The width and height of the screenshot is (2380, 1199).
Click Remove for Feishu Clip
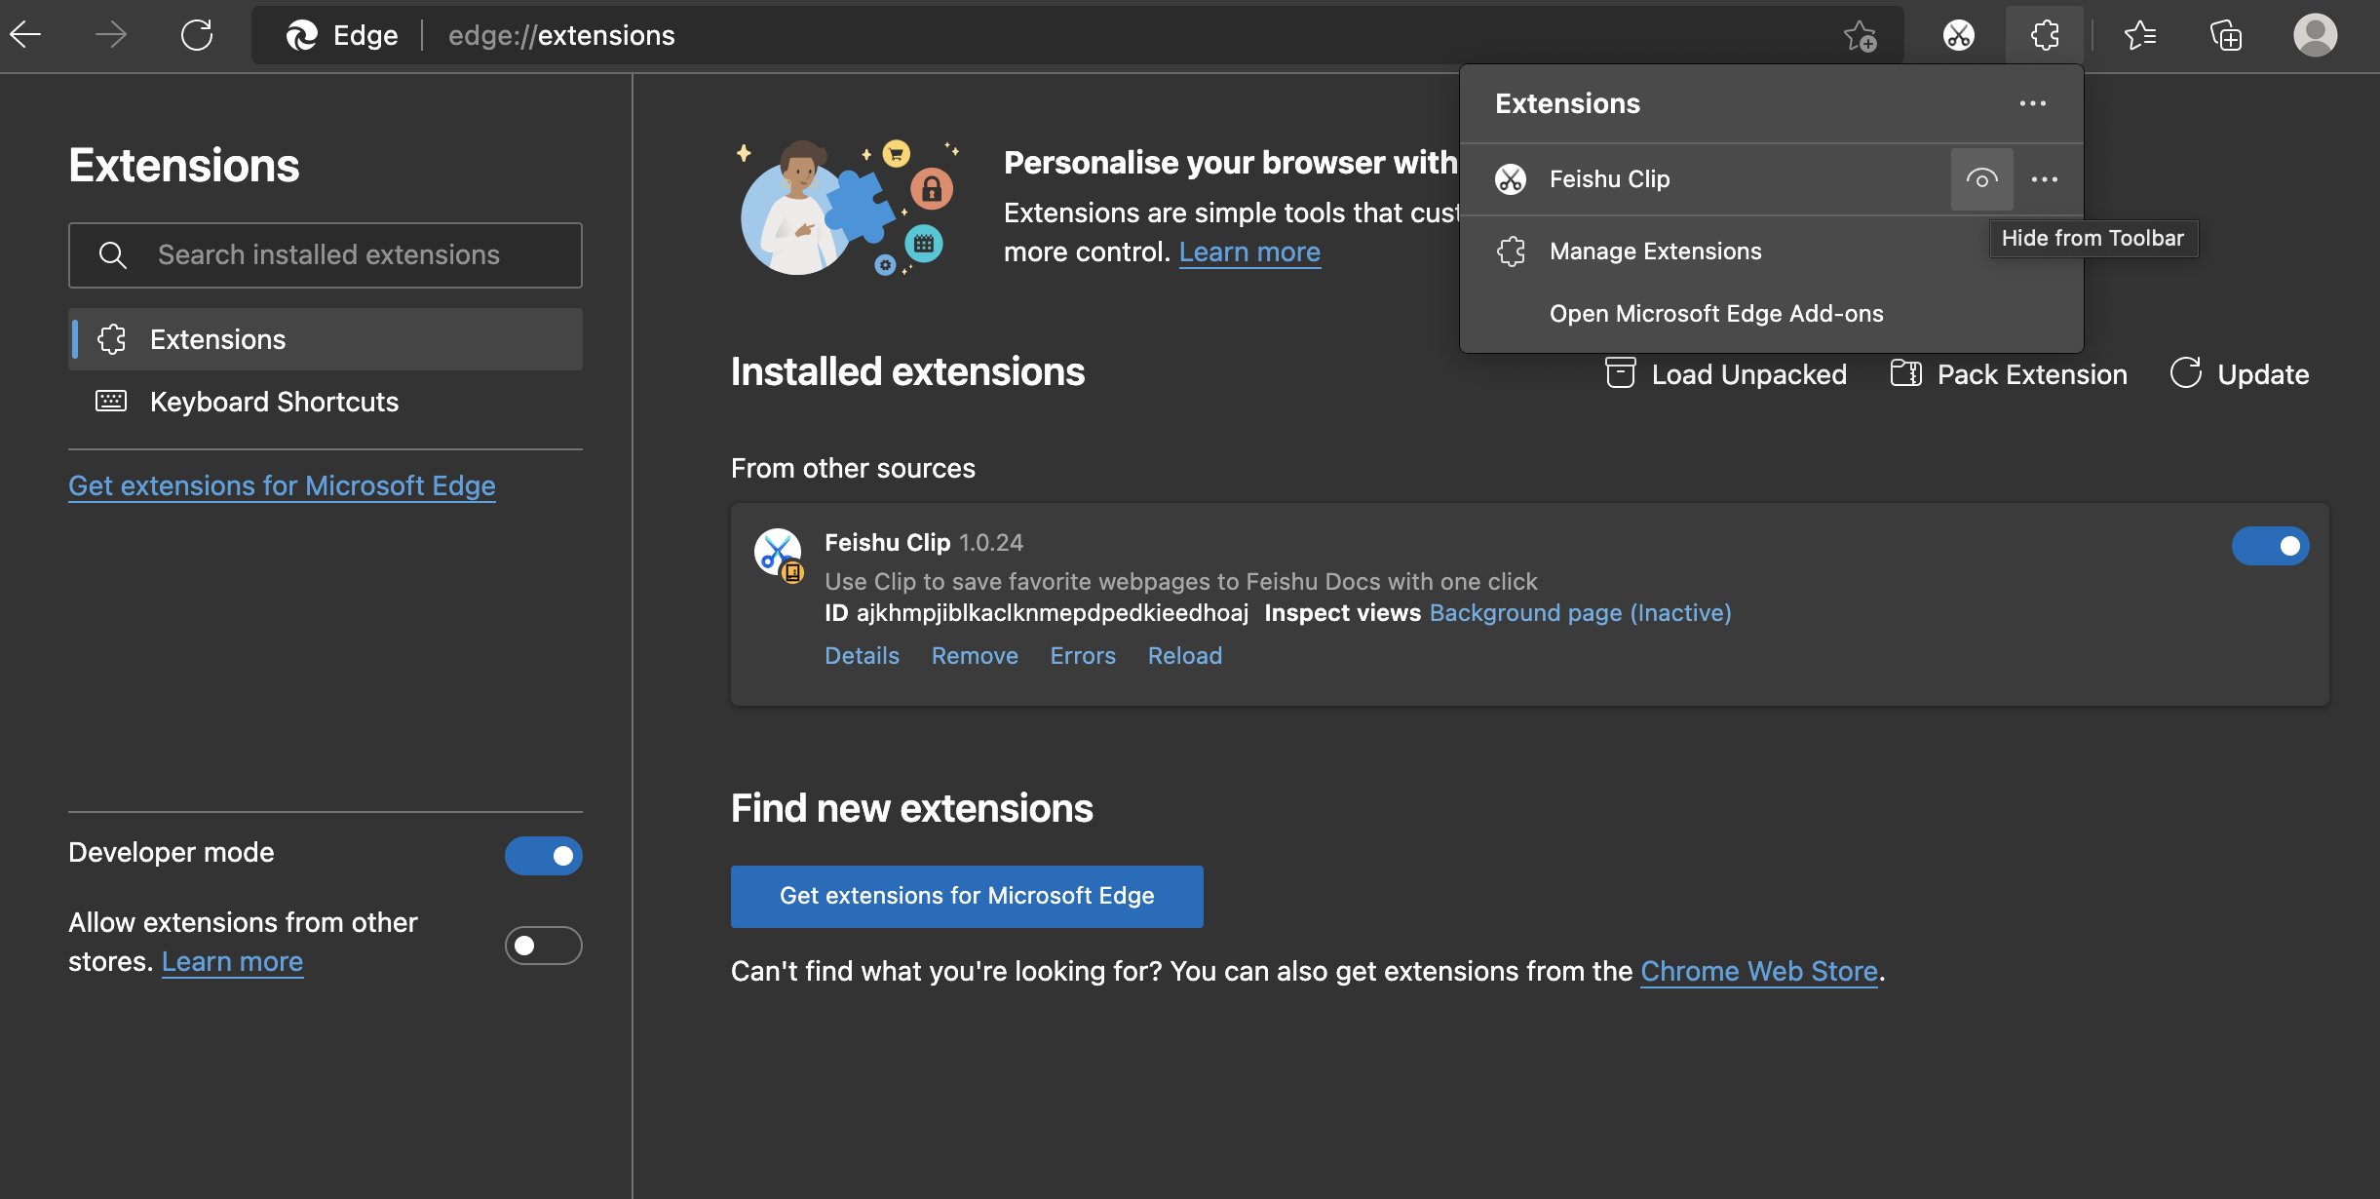(x=975, y=656)
